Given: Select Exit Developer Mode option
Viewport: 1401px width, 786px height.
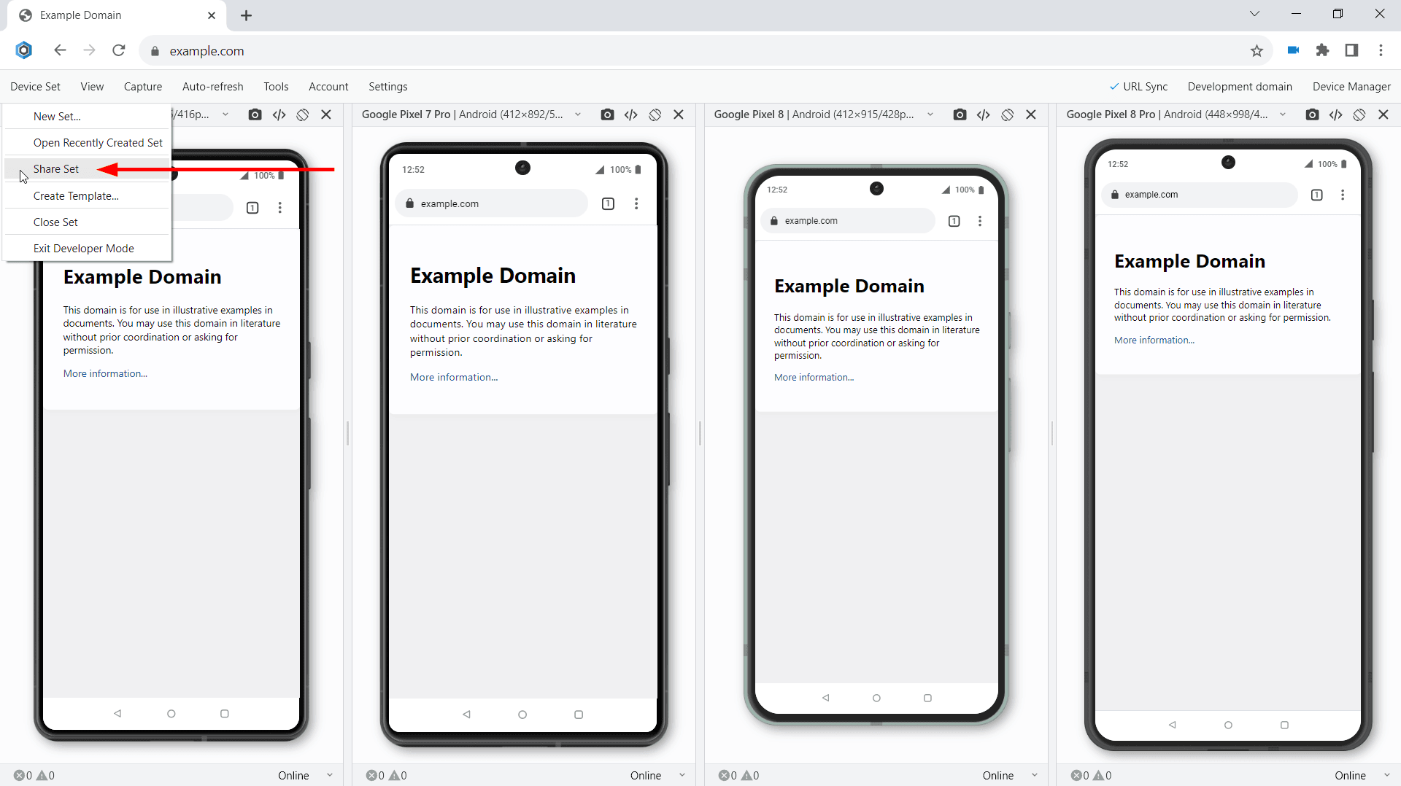Looking at the screenshot, I should pyautogui.click(x=84, y=249).
